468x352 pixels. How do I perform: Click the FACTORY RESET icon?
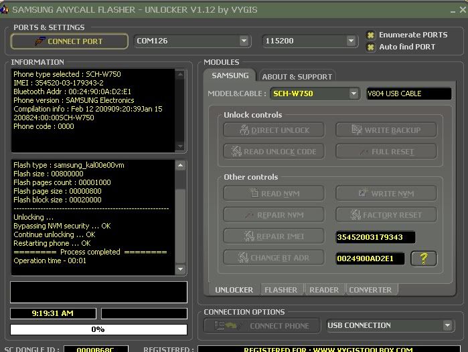[x=356, y=214]
